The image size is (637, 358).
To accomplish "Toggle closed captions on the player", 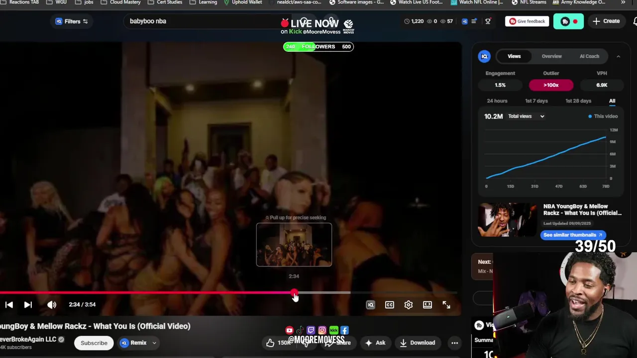I will pos(390,305).
